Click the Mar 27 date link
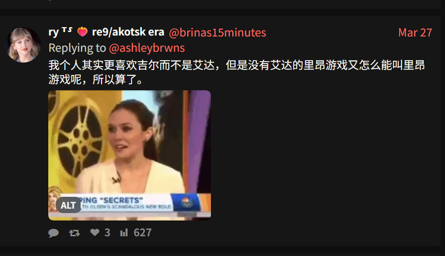 pos(415,33)
